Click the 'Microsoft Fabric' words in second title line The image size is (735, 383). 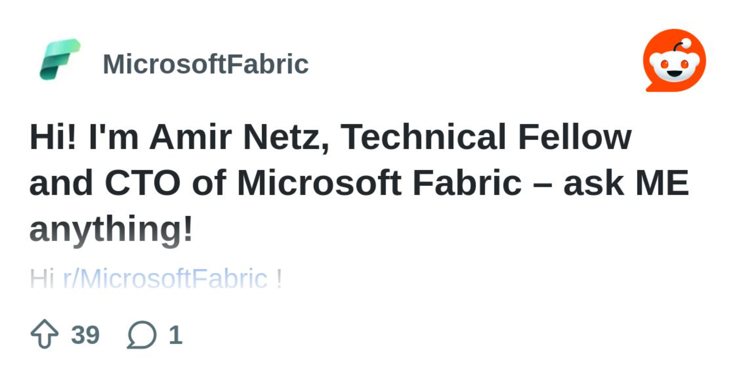coord(379,183)
